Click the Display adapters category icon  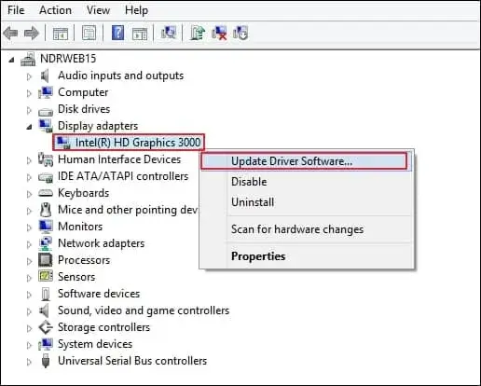coord(46,126)
